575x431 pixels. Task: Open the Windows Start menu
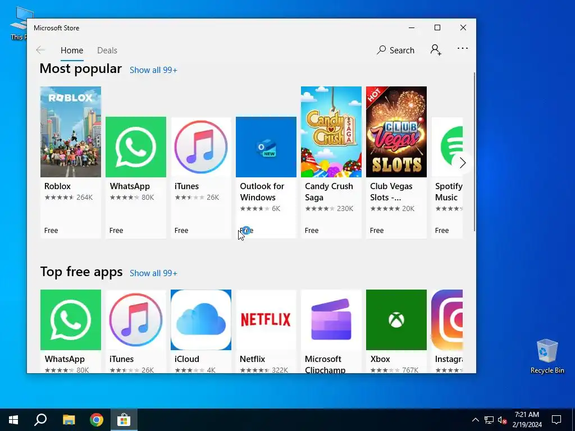13,420
